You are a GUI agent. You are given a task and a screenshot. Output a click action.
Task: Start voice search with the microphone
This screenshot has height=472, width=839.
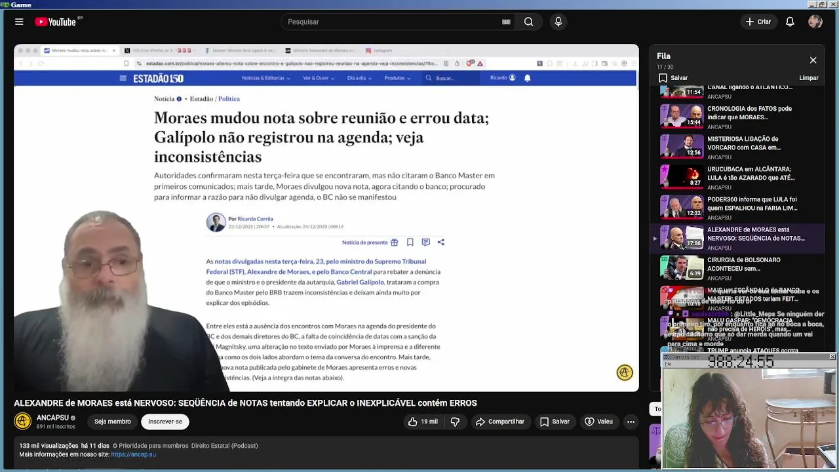(x=558, y=22)
